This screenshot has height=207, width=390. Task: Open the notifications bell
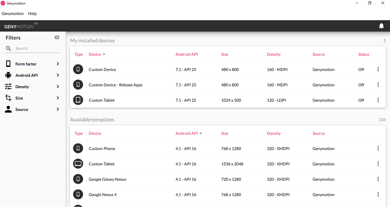[x=381, y=26]
